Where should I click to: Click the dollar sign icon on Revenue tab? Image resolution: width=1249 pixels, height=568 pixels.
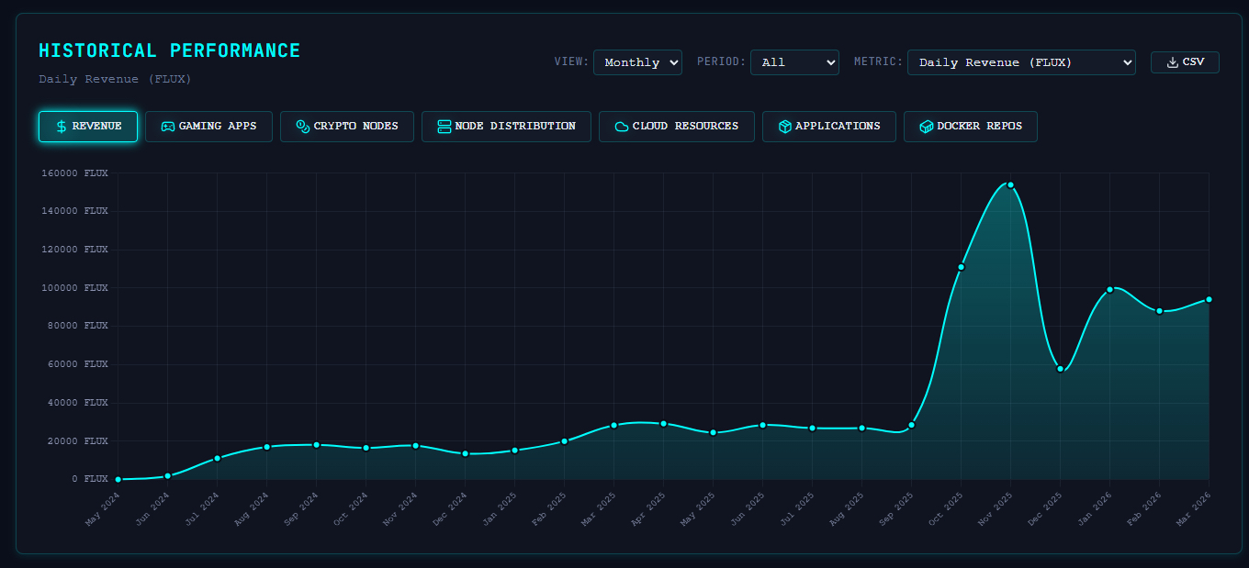[x=62, y=127]
